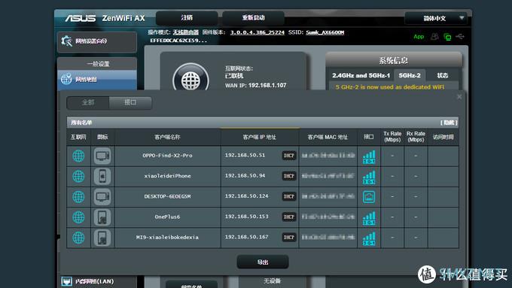
Task: Click the USB status icon
Action: click(460, 36)
